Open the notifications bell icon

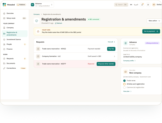point(142,5)
